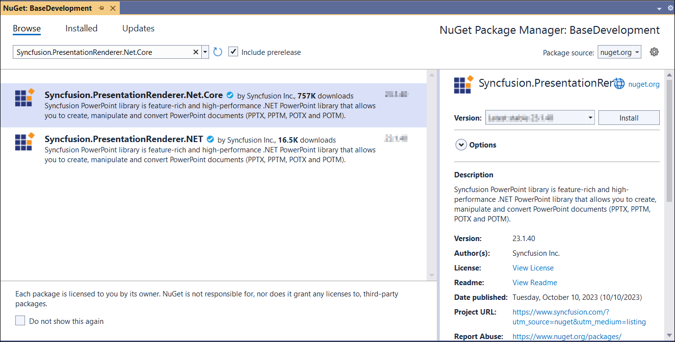Open NuGet settings gear icon
The image size is (675, 342).
pos(654,52)
